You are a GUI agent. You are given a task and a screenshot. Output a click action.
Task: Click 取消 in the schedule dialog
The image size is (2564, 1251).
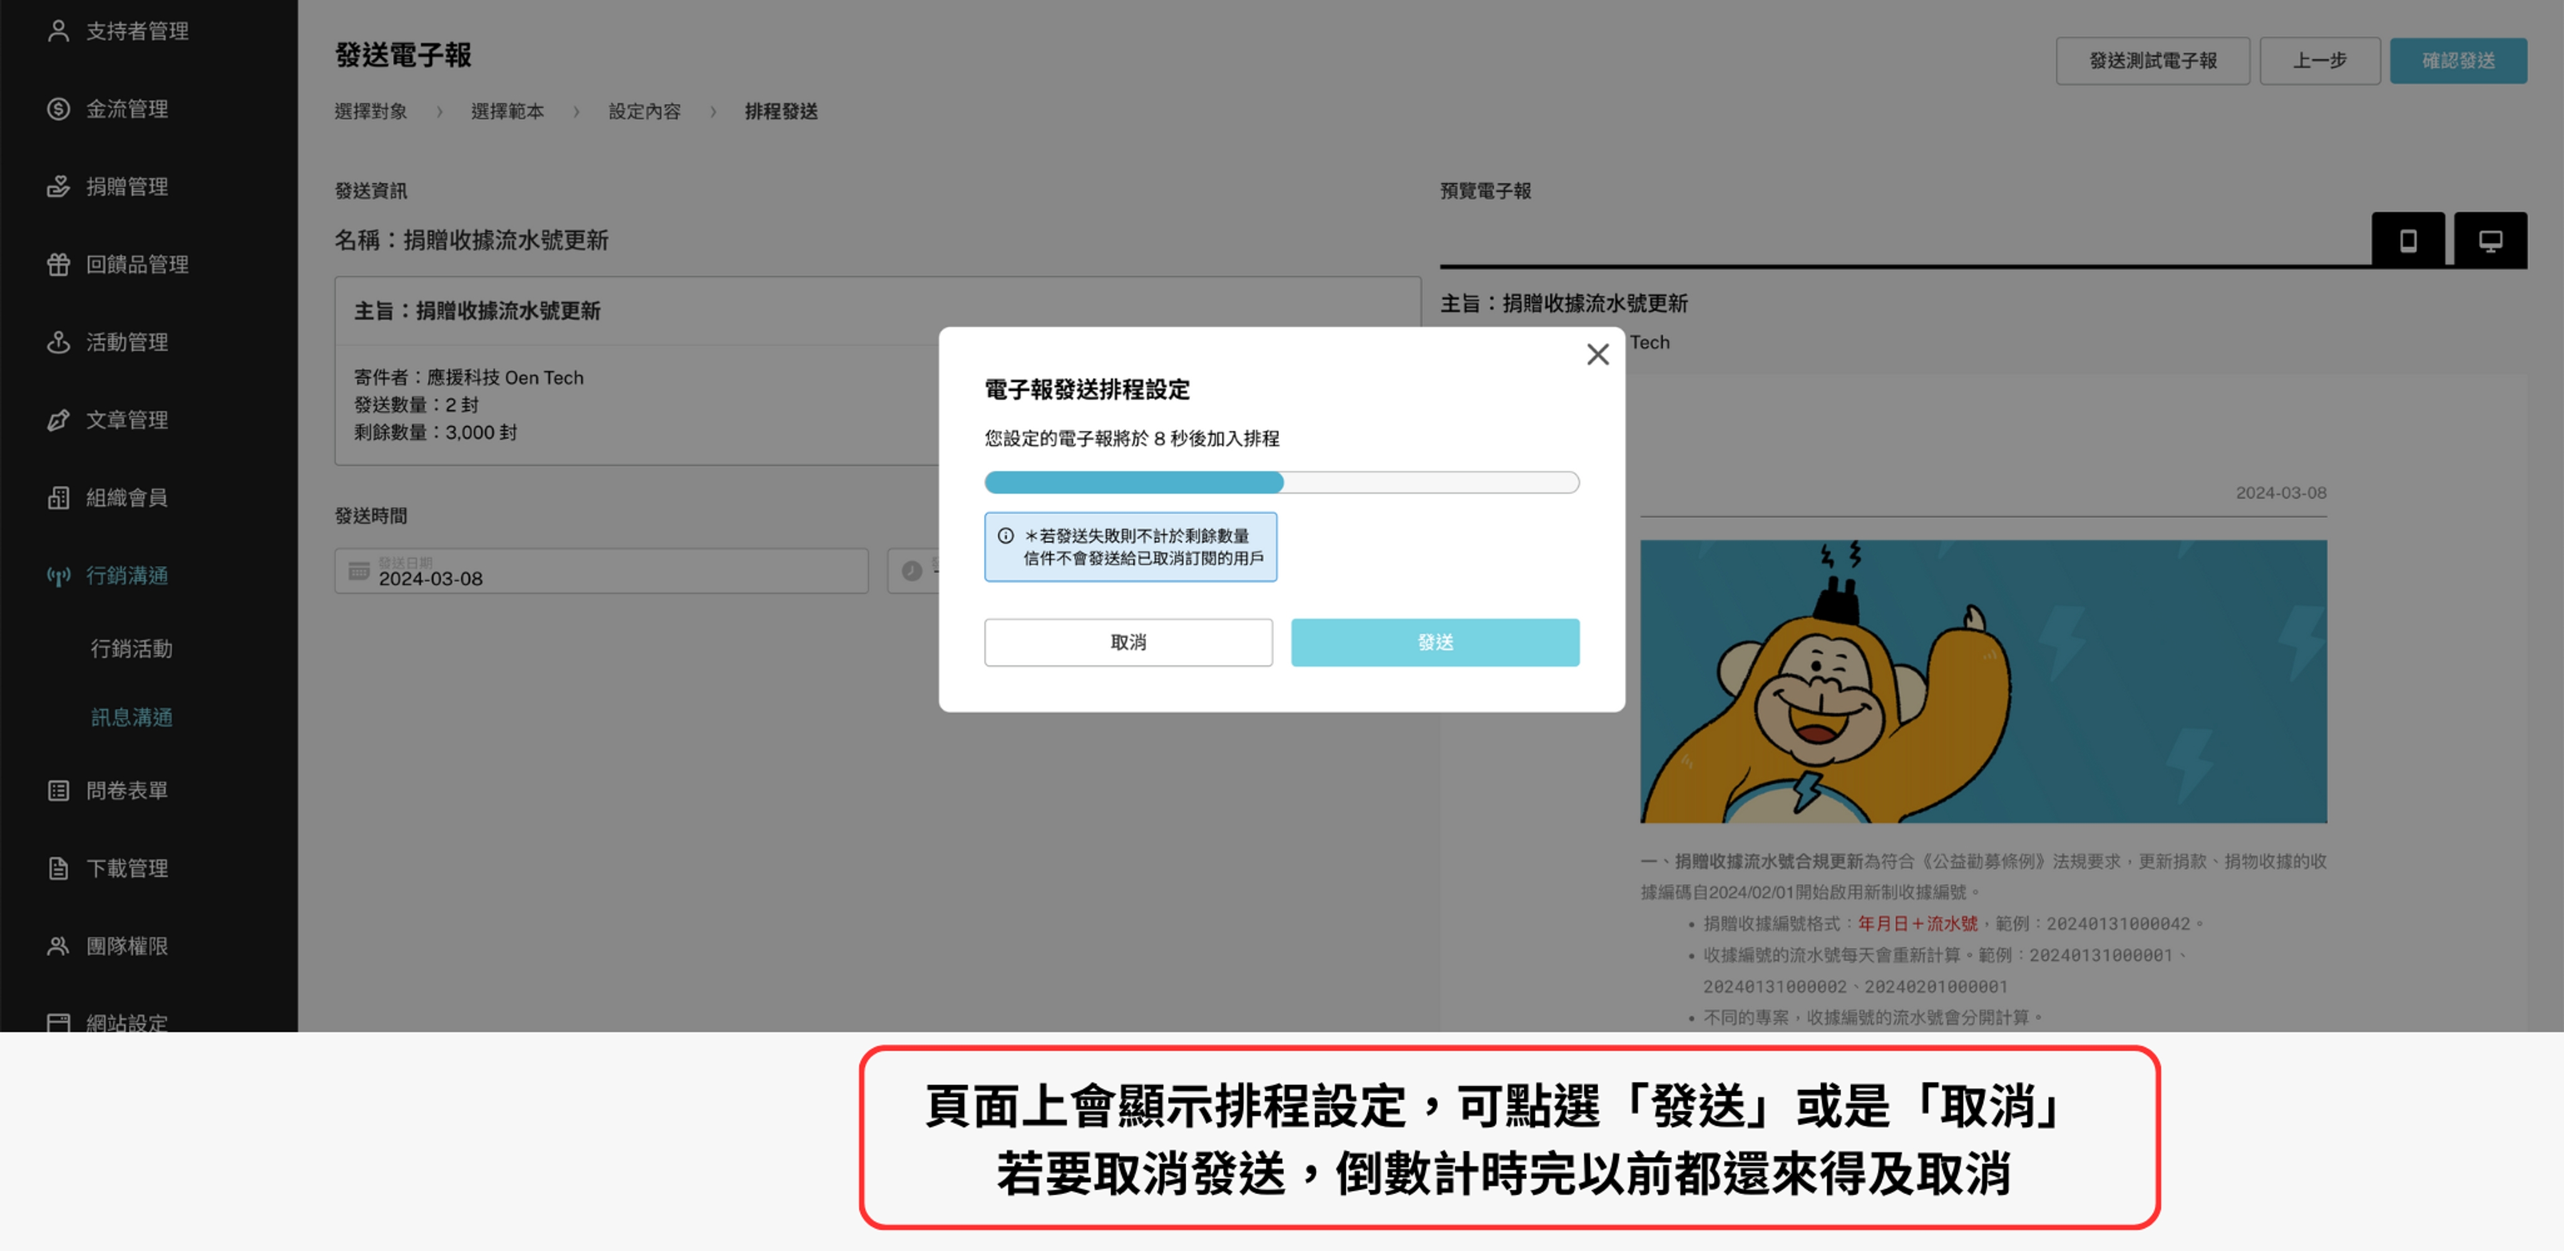point(1128,642)
